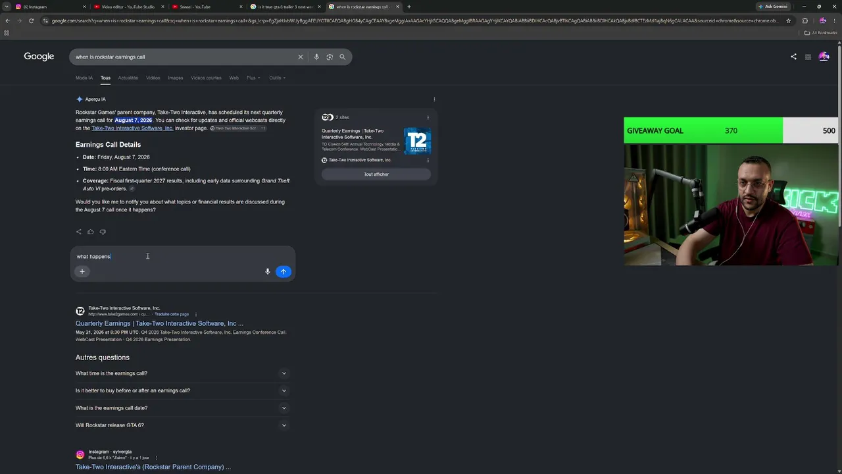Start voice search from the top search bar
The image size is (842, 474).
click(316, 57)
